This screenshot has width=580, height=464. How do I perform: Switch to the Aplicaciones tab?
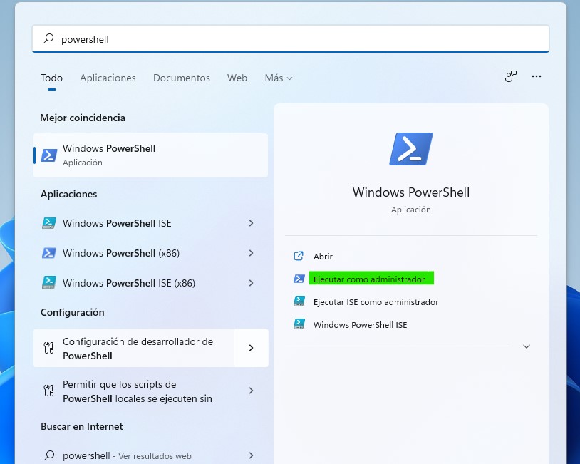coord(108,78)
